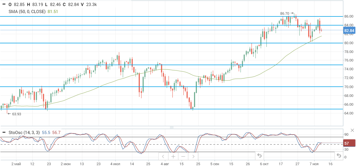Screen dimensions: 356x168
Task: Click the volume value 23.3k
Action: (91, 5)
